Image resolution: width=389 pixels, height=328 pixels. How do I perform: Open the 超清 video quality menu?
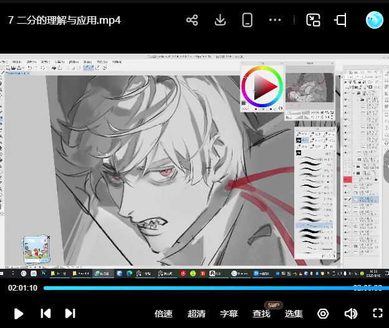pyautogui.click(x=196, y=314)
